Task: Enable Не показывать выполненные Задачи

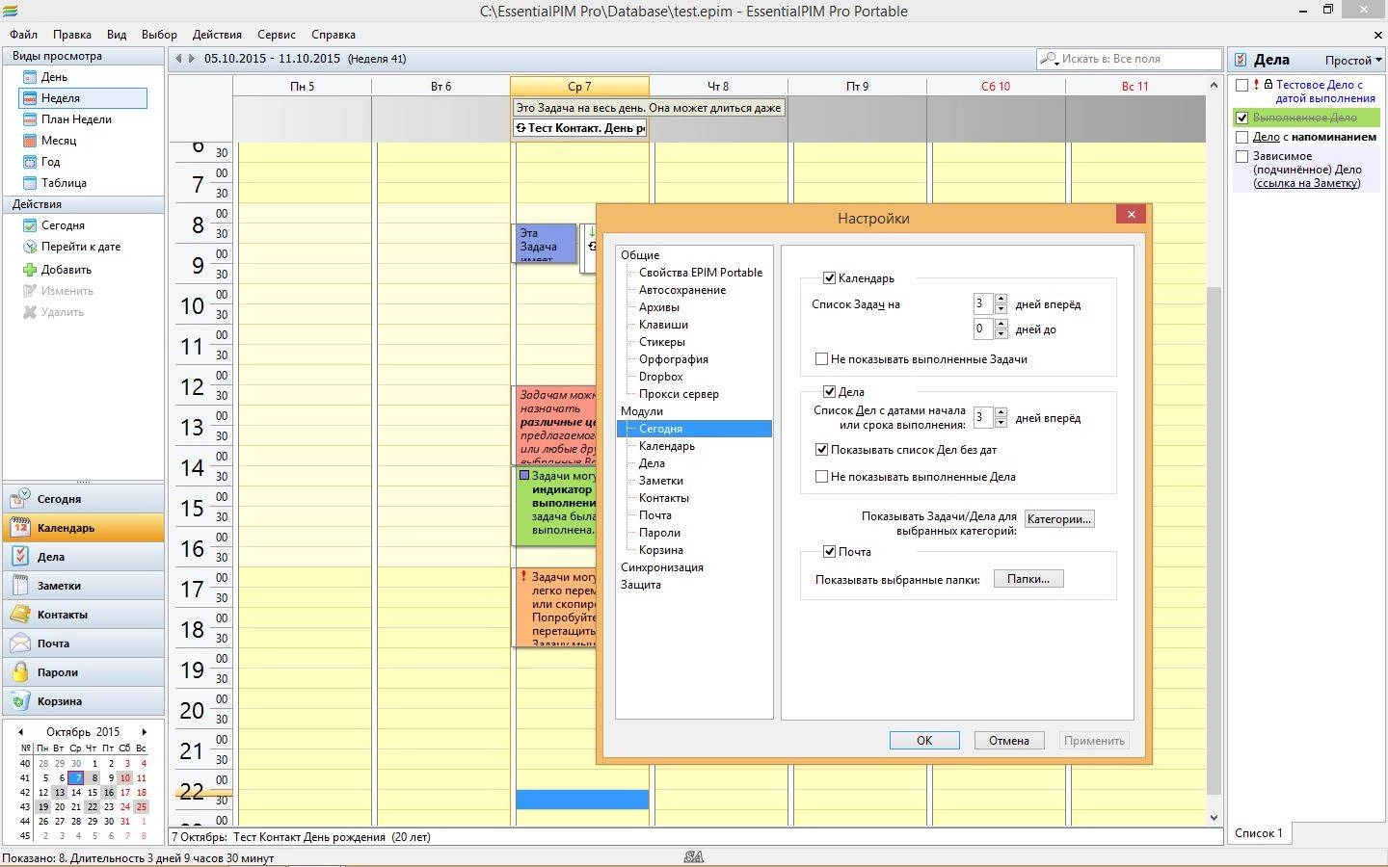Action: [x=821, y=359]
